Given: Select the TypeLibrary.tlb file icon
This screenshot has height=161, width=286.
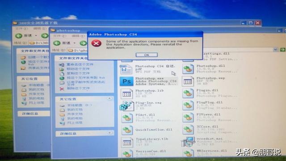Looking at the screenshot, I should 127,142.
